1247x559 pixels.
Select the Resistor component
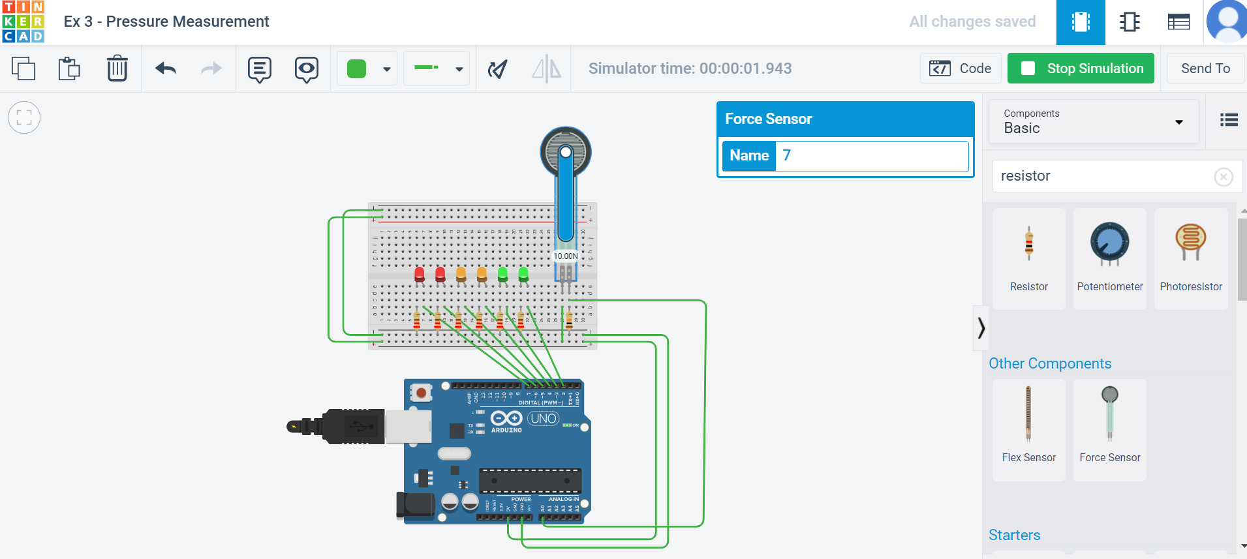[x=1029, y=259]
